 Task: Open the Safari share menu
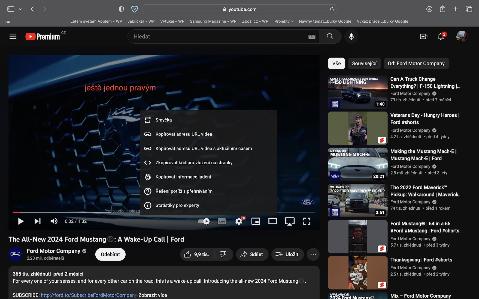[x=442, y=9]
